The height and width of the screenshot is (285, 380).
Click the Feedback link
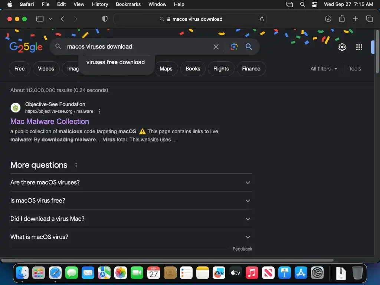(x=242, y=249)
